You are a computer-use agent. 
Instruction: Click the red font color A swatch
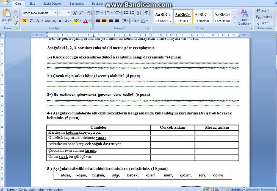[85, 21]
